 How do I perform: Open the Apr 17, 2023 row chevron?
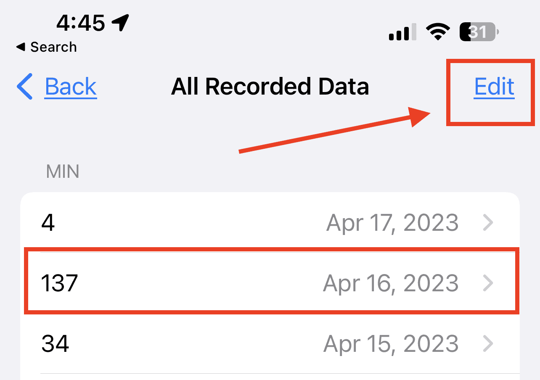click(488, 223)
